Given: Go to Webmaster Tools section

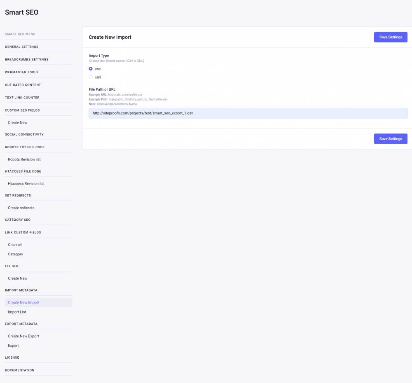Looking at the screenshot, I should (22, 72).
